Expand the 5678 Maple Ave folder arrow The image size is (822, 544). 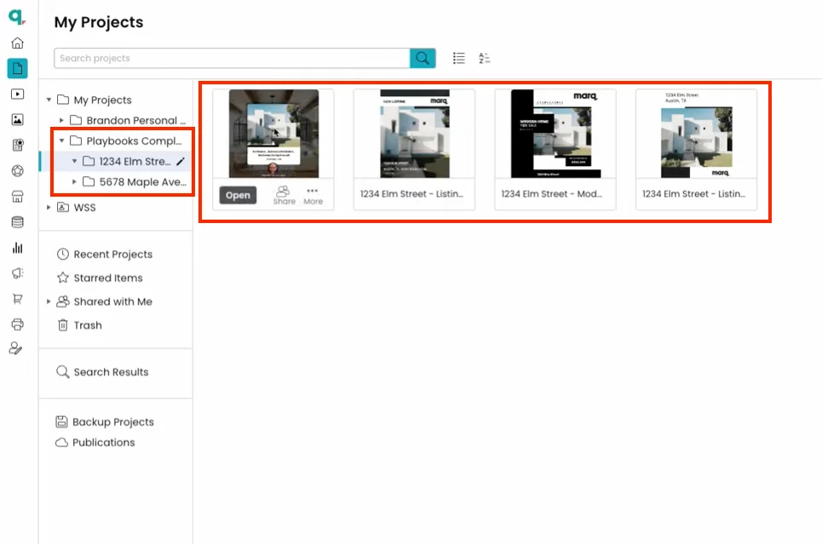coord(74,181)
